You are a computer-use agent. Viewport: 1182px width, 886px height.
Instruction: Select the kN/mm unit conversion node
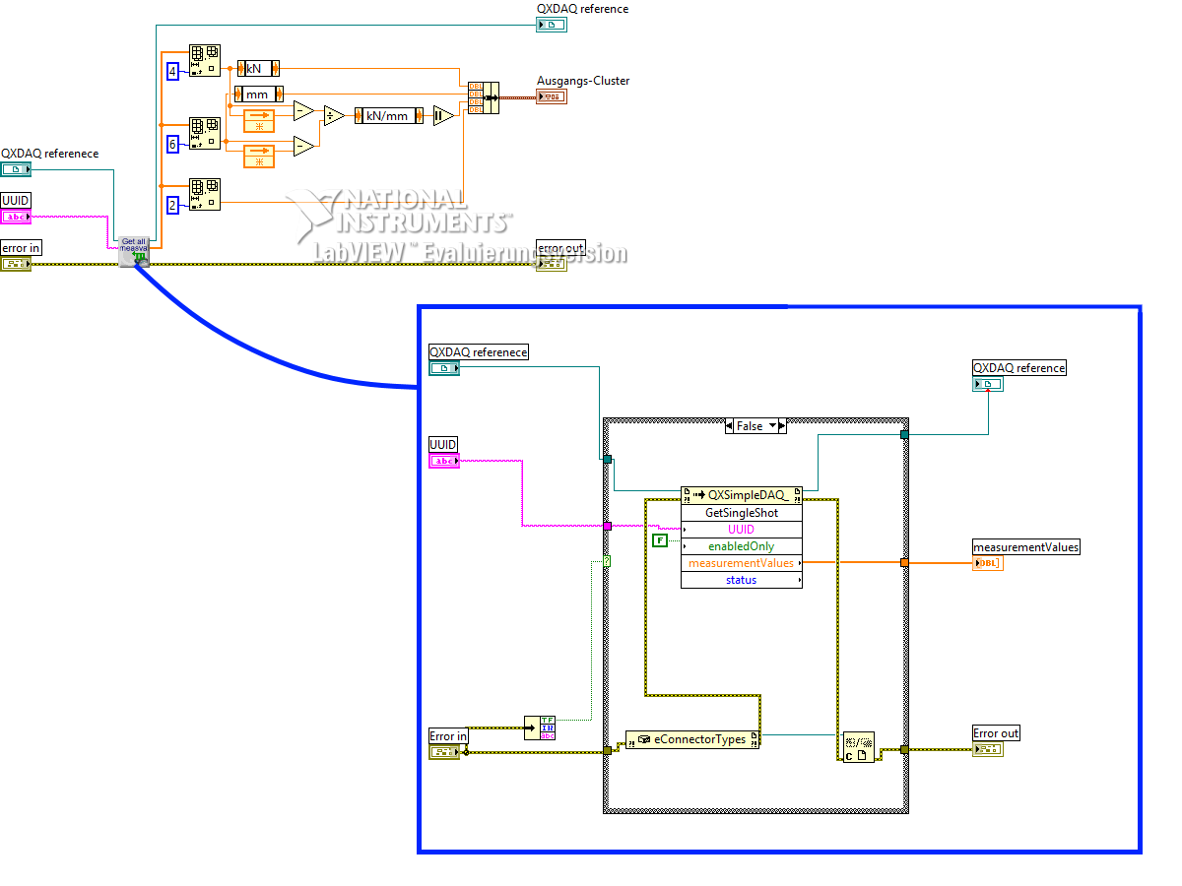click(388, 115)
